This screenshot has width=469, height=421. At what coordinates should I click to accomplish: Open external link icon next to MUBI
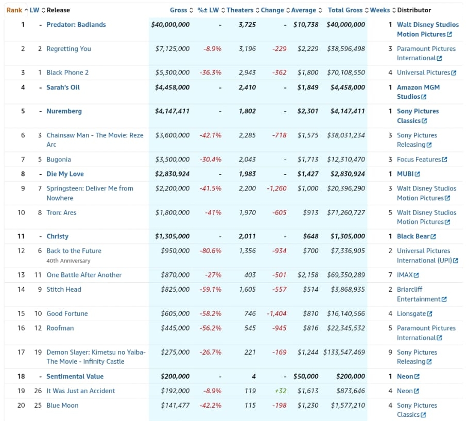pos(417,174)
